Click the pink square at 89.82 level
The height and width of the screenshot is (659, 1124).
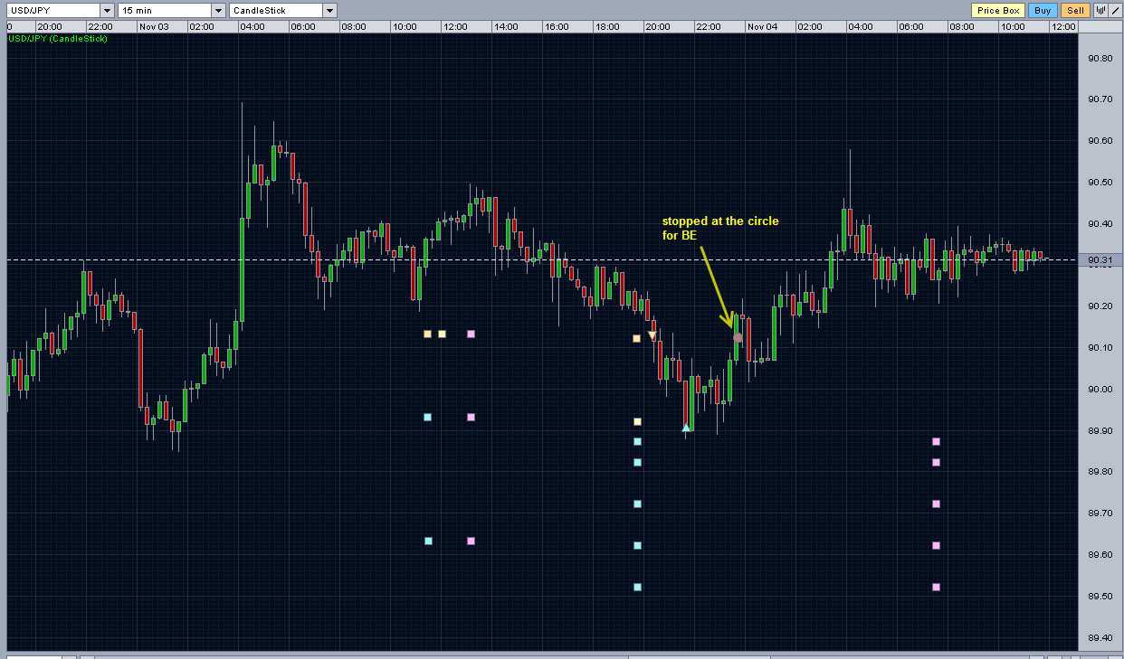pos(936,463)
